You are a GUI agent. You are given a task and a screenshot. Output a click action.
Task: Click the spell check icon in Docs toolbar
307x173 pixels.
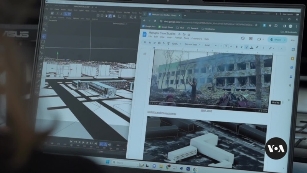click(164, 43)
